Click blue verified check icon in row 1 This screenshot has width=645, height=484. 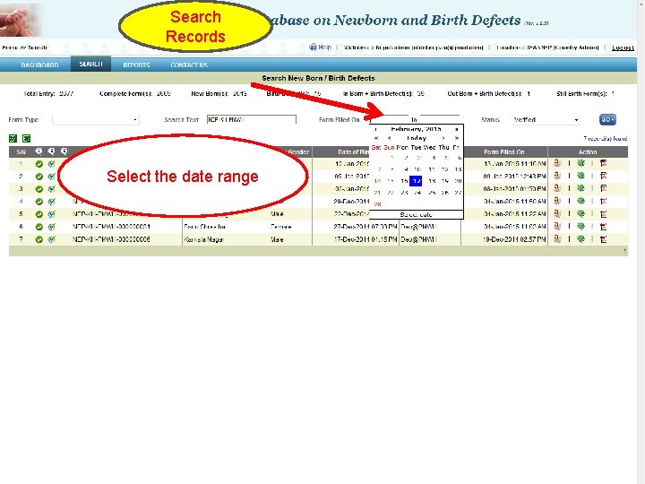[51, 164]
